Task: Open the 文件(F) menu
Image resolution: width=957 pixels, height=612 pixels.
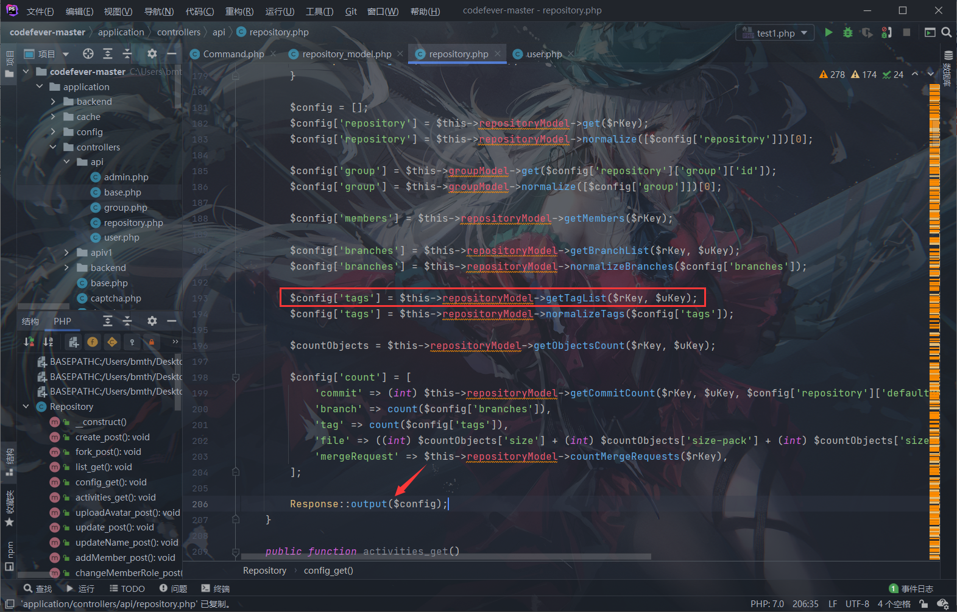Action: tap(40, 12)
